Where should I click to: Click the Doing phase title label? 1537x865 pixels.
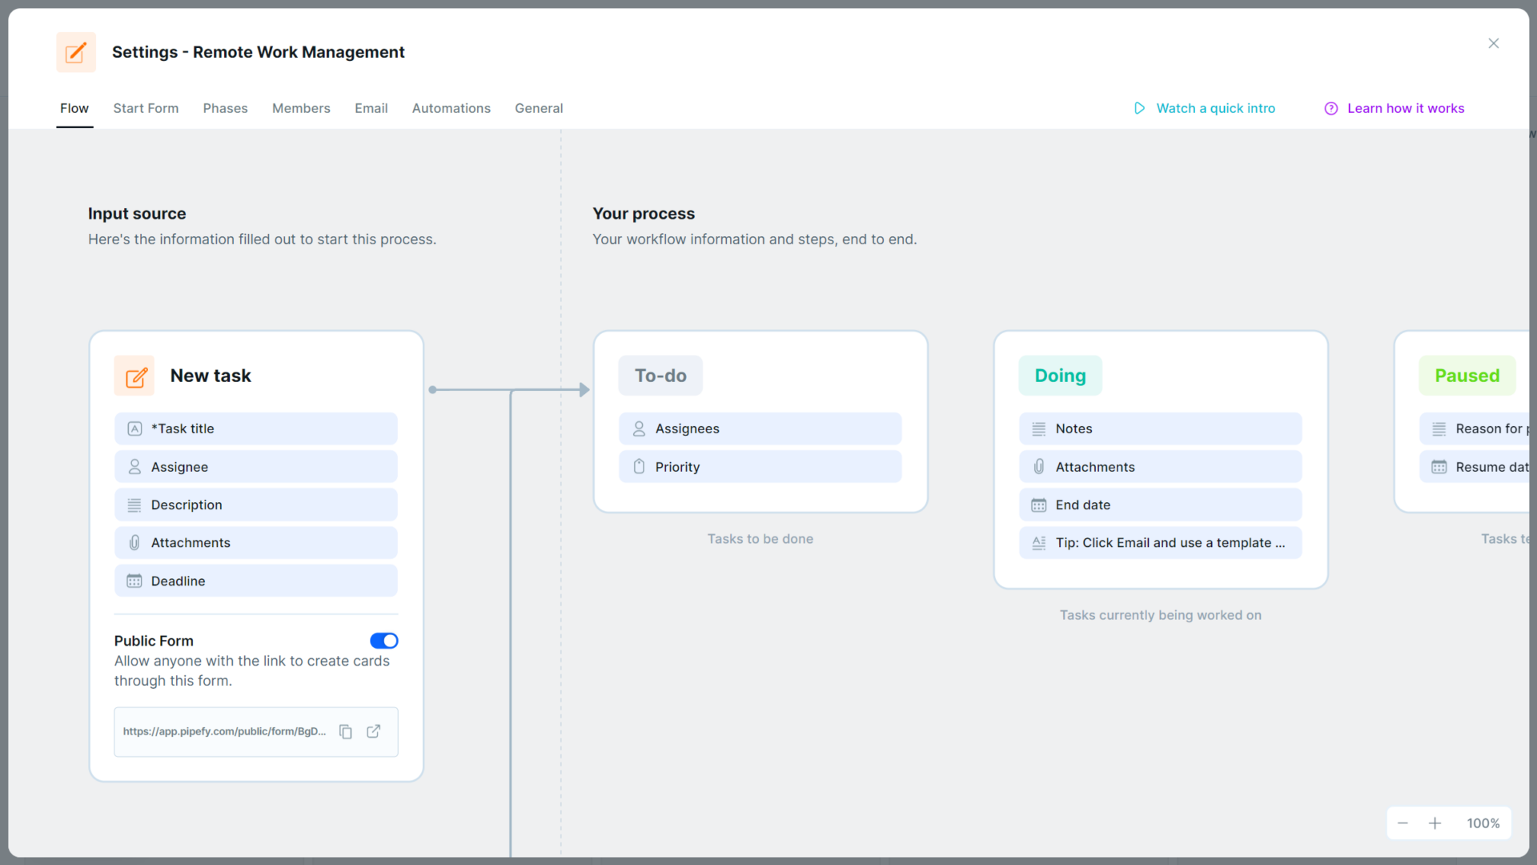tap(1060, 376)
